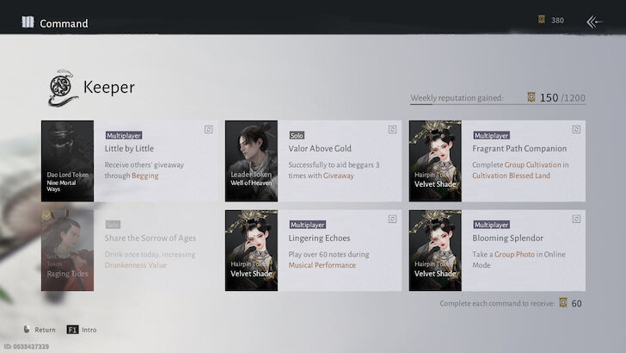Click corner icon on Blooming Splendor card
The height and width of the screenshot is (353, 626).
click(x=576, y=220)
